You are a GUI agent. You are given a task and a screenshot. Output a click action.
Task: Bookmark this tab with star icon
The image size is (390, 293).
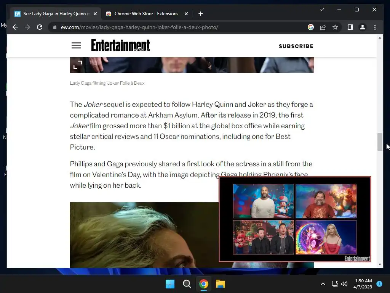click(x=335, y=27)
